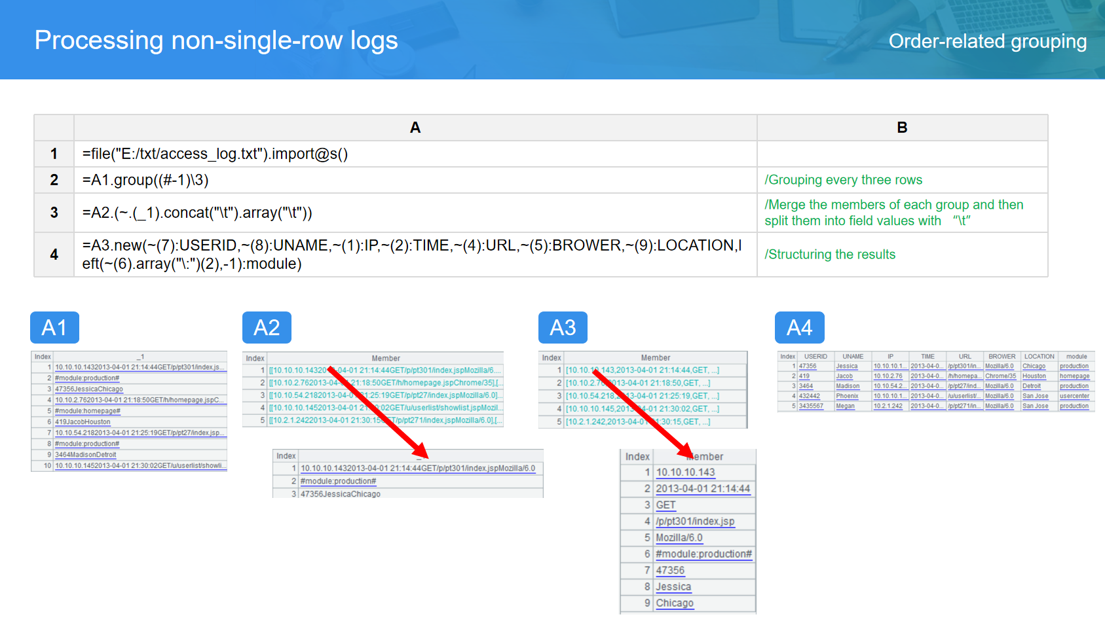
Task: Click column header B in the grid
Action: tap(902, 128)
